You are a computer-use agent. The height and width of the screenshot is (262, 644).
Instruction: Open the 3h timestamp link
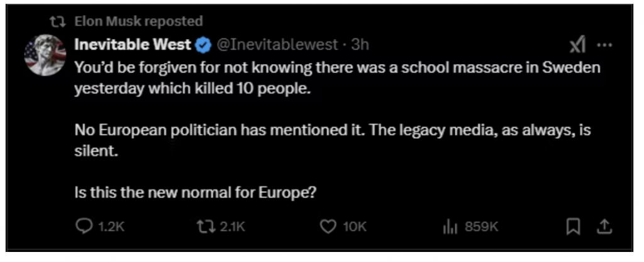coord(360,45)
